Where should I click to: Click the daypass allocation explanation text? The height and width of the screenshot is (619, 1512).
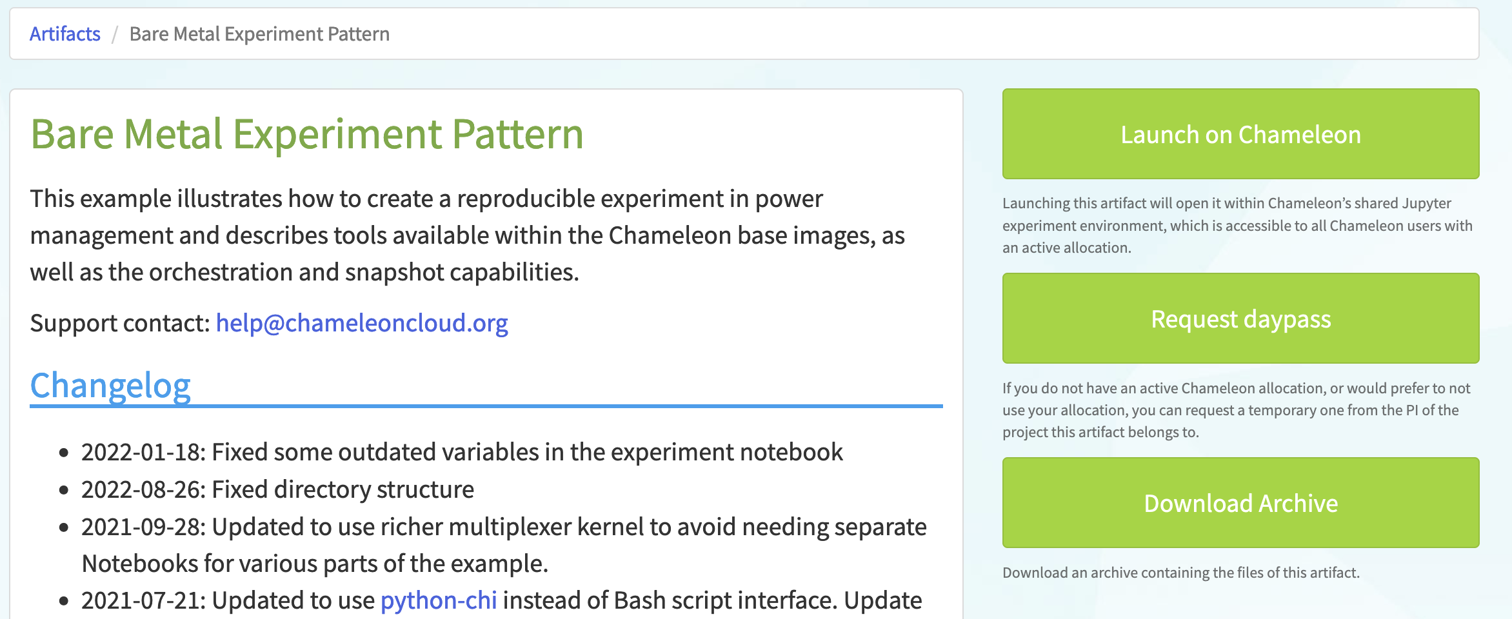(x=1236, y=410)
